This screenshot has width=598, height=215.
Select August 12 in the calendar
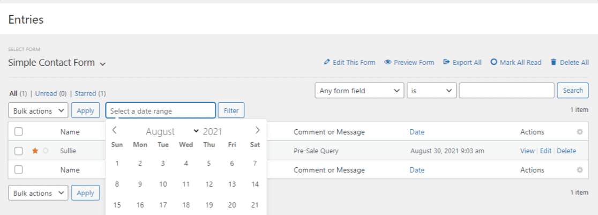click(209, 184)
